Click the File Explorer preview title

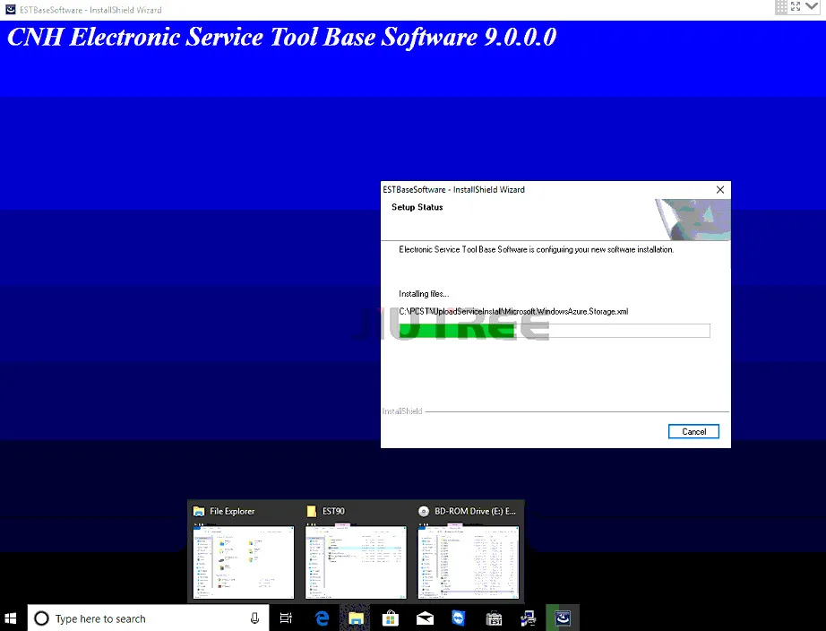tap(232, 511)
